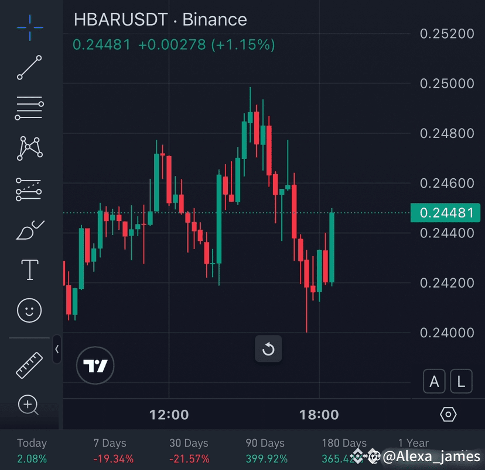Viewport: 485px width, 470px height.
Task: Click the 399.92% ninety-day performance value
Action: (267, 459)
